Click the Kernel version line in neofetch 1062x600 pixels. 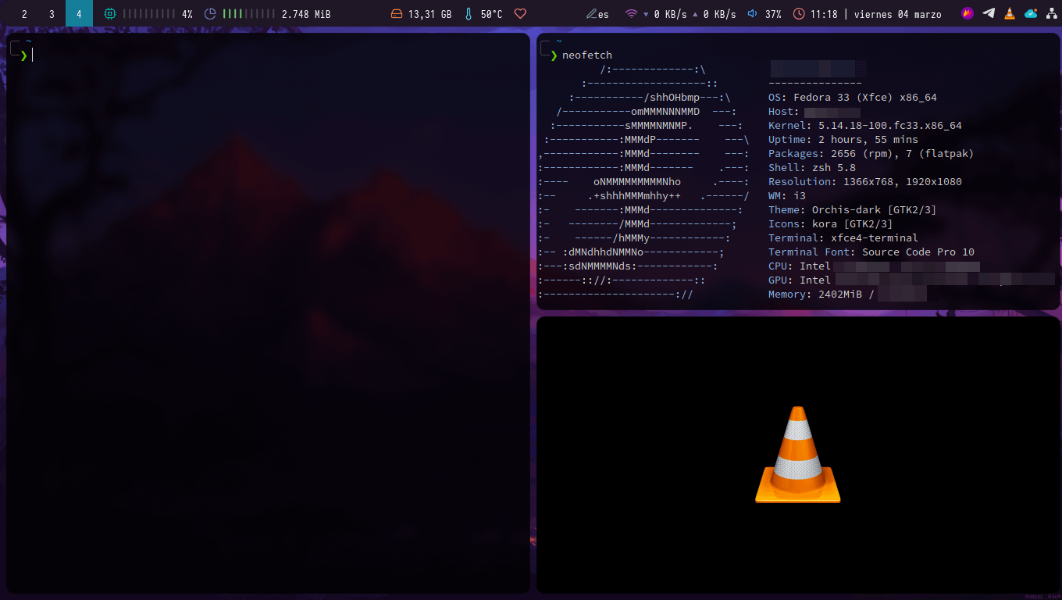coord(865,126)
